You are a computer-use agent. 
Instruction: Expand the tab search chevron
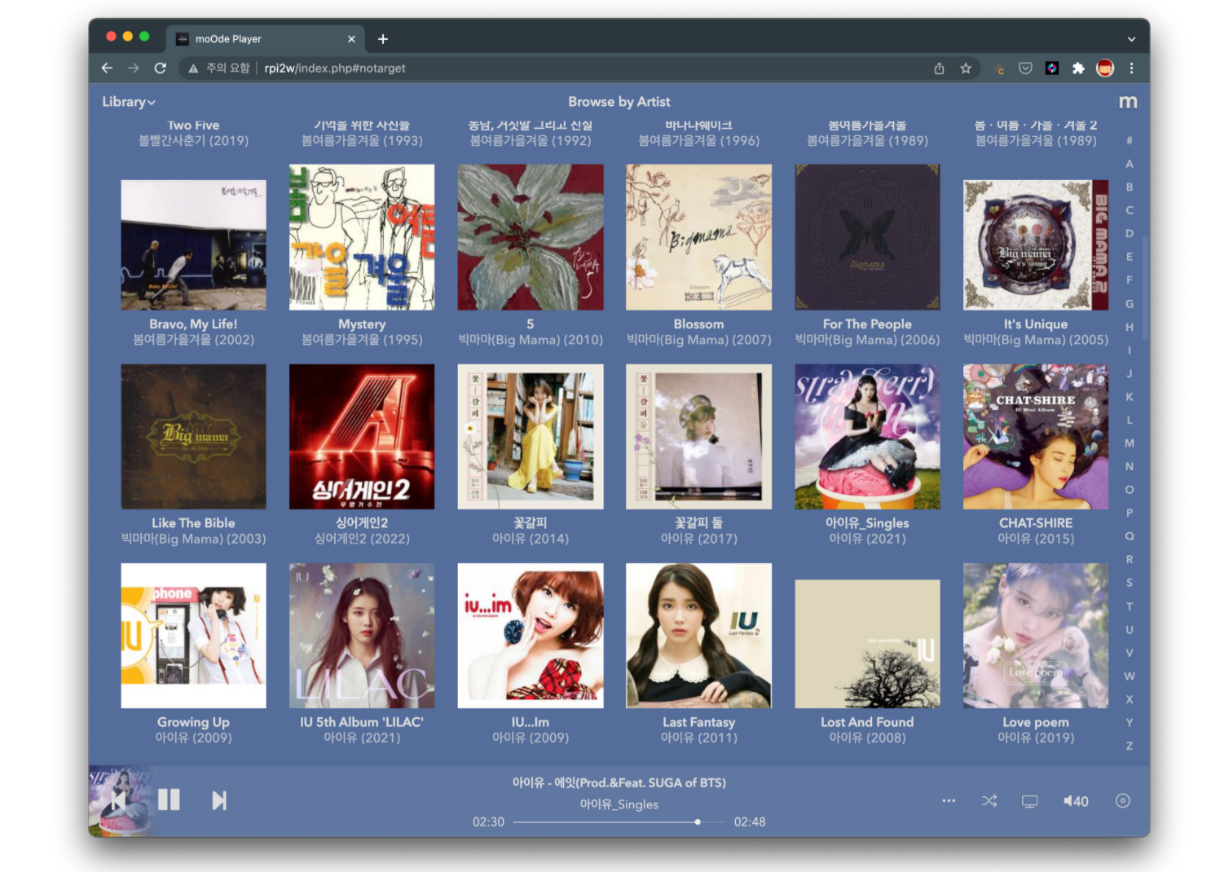(x=1131, y=38)
